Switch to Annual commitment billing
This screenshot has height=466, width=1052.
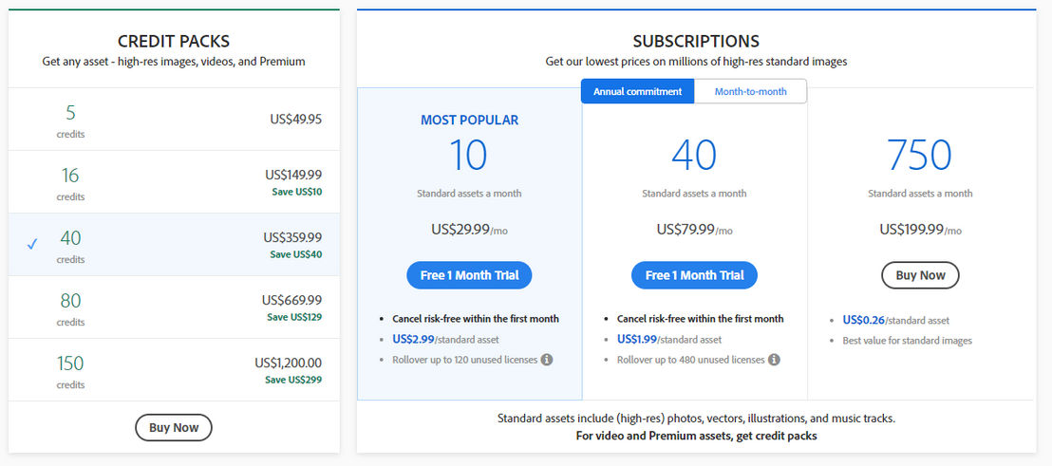[x=637, y=91]
